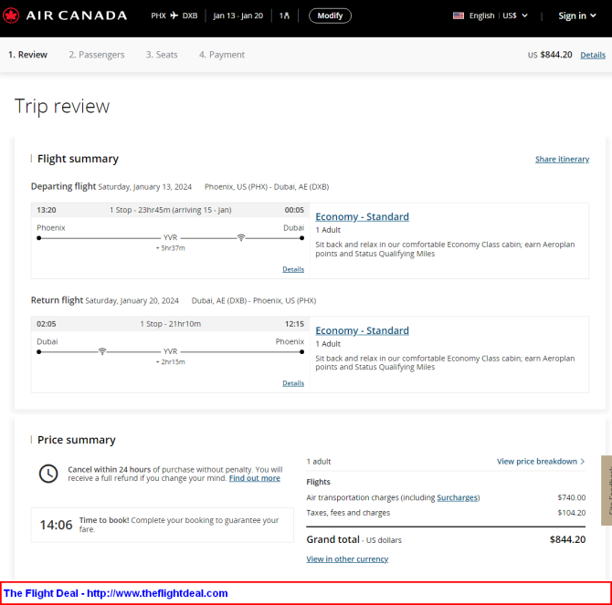Click the View price breakdown chevron
612x605 pixels.
[x=583, y=462]
